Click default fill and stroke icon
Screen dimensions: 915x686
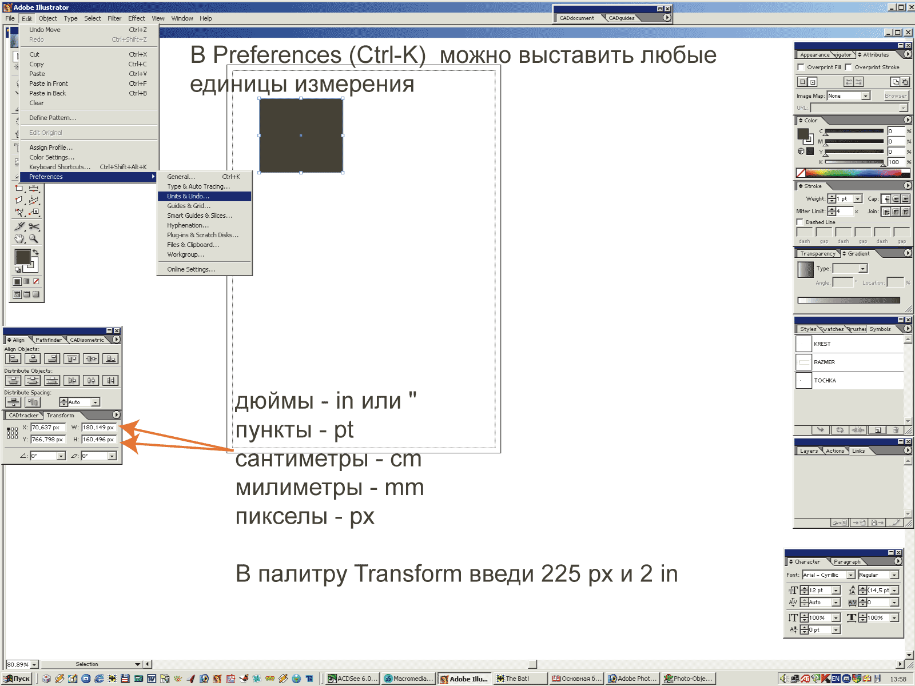click(18, 270)
